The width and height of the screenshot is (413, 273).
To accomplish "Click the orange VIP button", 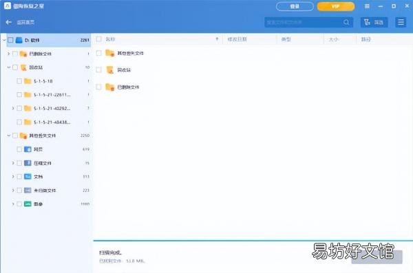I will click(x=336, y=6).
